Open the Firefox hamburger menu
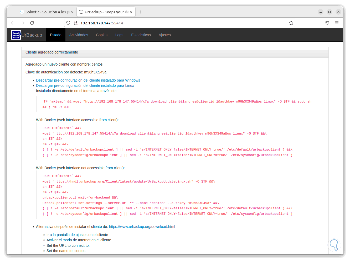 pyautogui.click(x=337, y=23)
